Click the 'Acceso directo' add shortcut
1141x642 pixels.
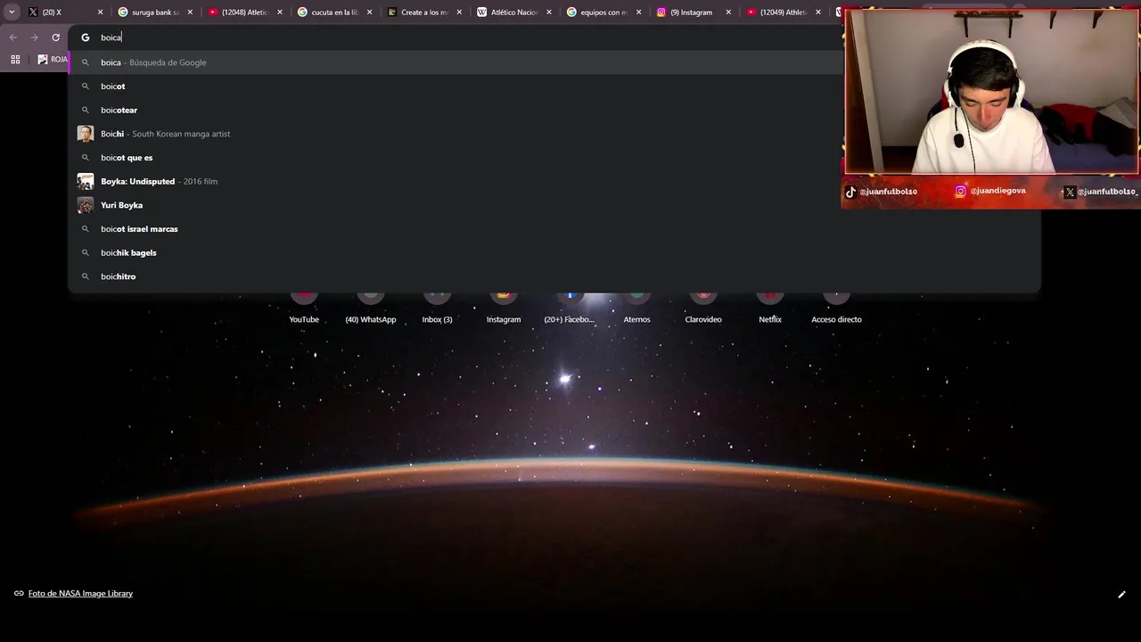pos(836,308)
